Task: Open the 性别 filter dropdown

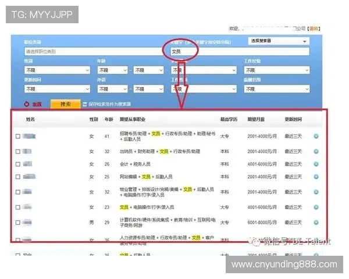Action: [57, 70]
